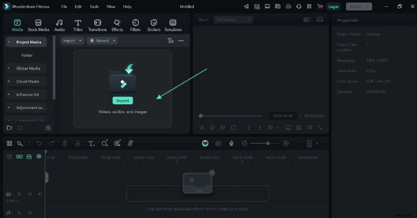417x218 pixels.
Task: Click the add new folder icon
Action: point(9,128)
